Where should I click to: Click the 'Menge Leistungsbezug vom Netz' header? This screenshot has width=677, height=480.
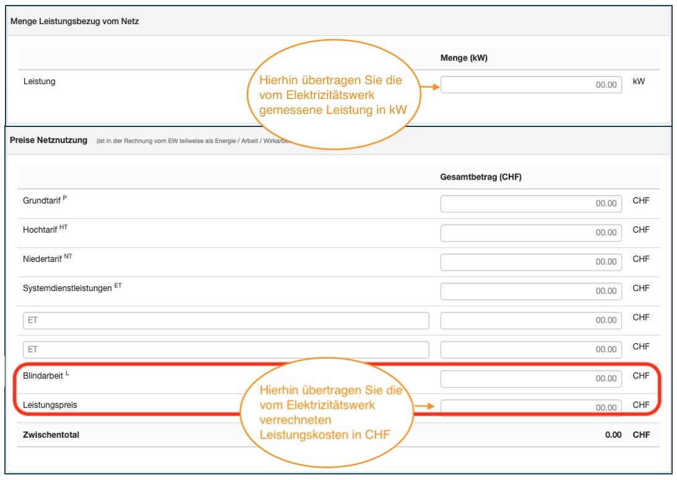(75, 22)
